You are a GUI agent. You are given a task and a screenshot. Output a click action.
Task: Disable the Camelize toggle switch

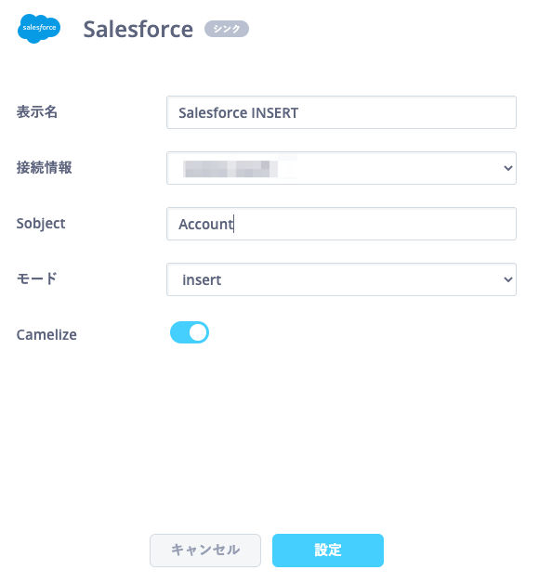pyautogui.click(x=190, y=332)
